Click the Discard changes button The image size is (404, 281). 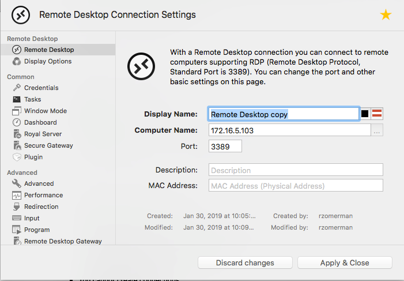click(x=245, y=263)
